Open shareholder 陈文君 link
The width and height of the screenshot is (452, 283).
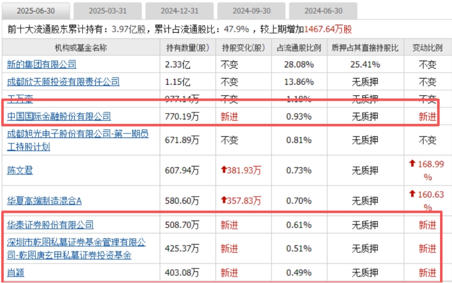point(20,170)
